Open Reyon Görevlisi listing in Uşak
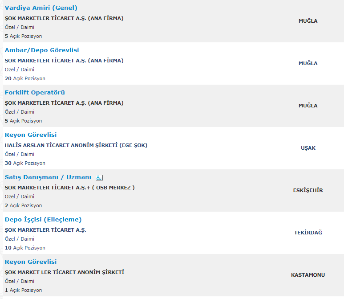This screenshot has height=299, width=344. 31,135
